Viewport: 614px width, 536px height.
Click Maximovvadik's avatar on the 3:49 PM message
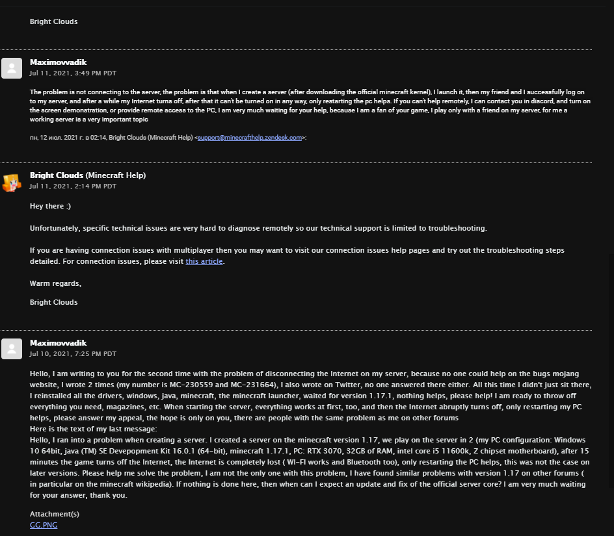(x=12, y=68)
